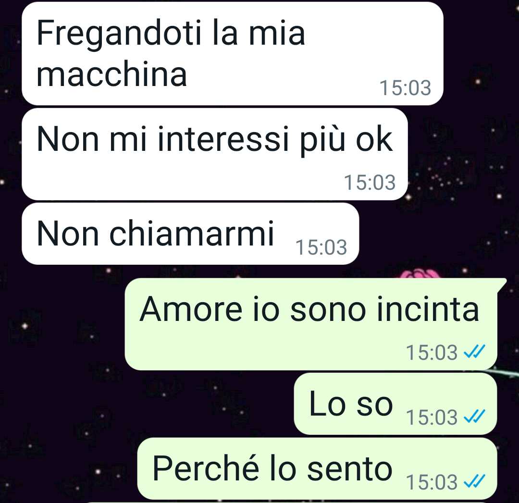
Task: Tap the read receipt checkmarks on "Amore io sono incinta"
Action: (x=475, y=352)
